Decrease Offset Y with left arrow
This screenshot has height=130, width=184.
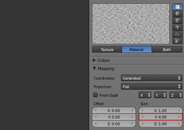[95, 117]
